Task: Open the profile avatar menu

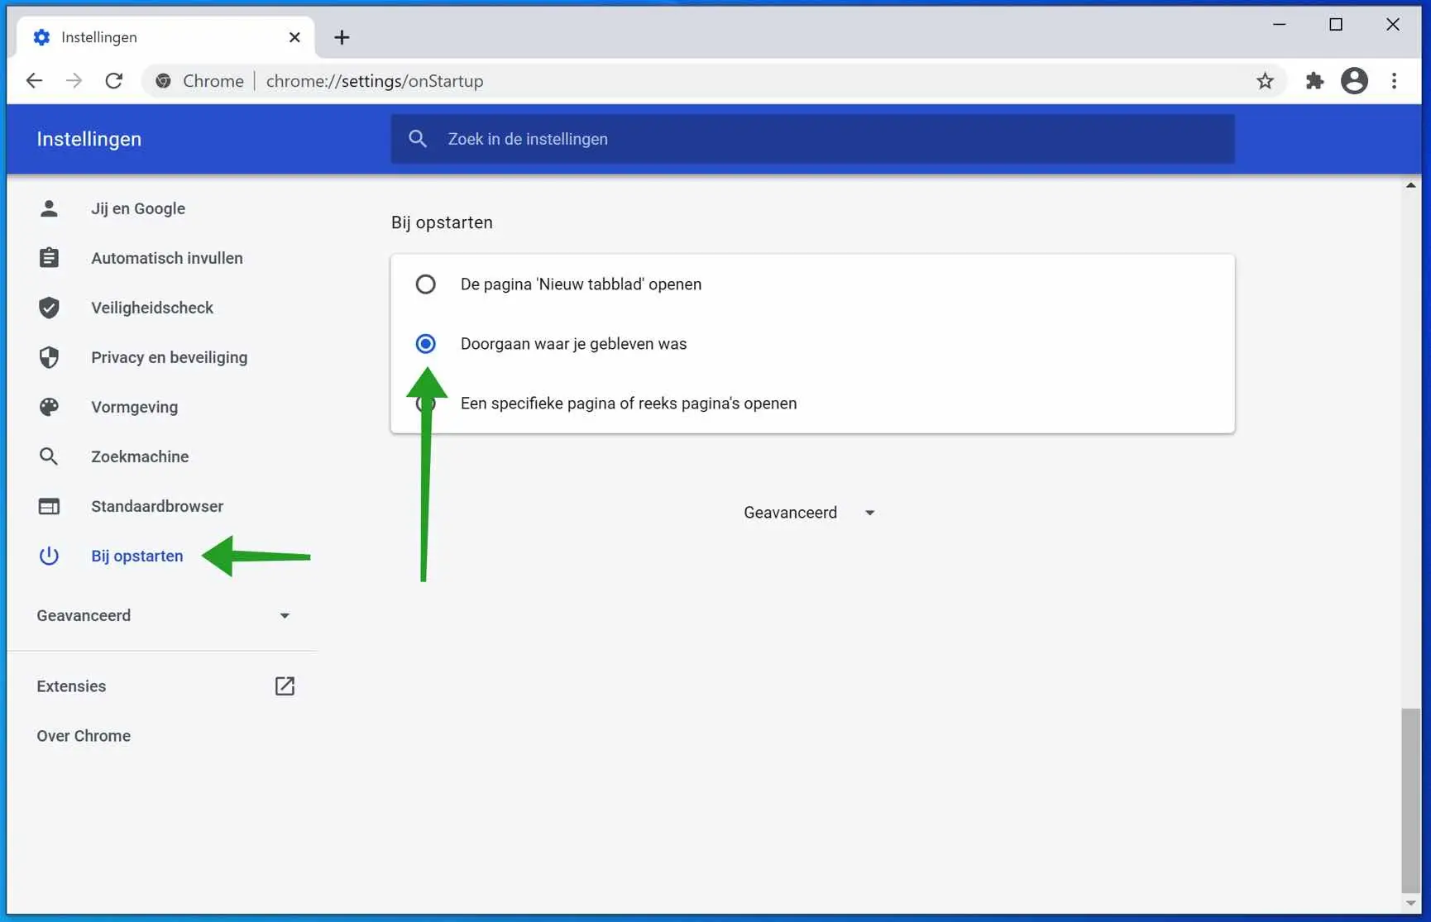Action: tap(1354, 80)
